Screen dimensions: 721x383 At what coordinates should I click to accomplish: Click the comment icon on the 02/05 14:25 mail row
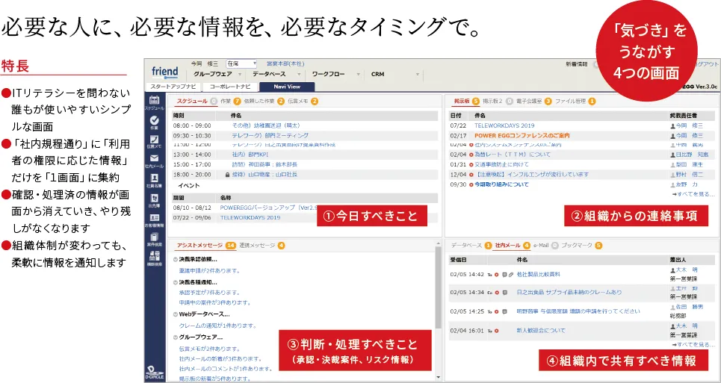504,311
